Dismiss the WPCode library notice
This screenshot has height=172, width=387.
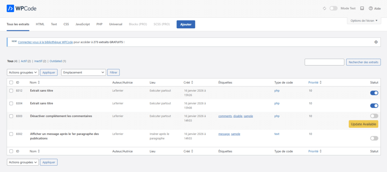pyautogui.click(x=376, y=42)
